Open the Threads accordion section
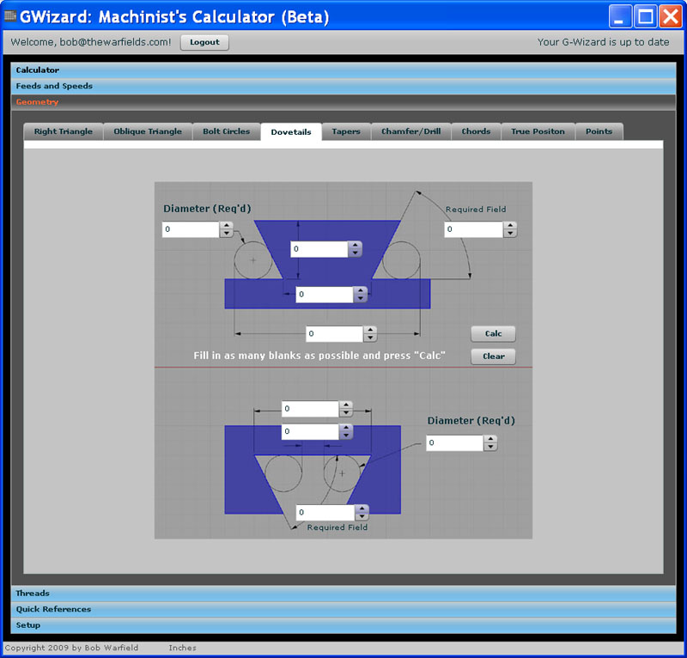The width and height of the screenshot is (687, 658). [343, 593]
